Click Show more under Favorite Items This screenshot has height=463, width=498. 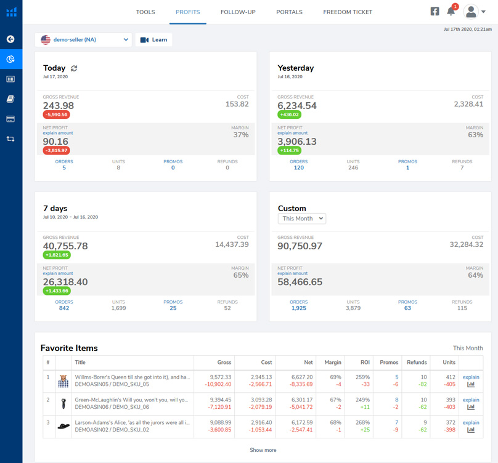(263, 450)
